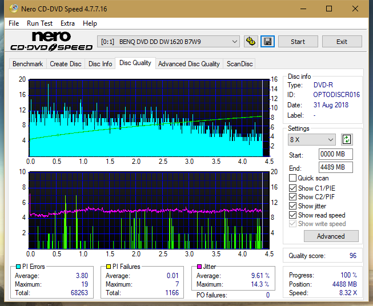
Task: Click PI Errors average 3.80
Action: point(82,276)
